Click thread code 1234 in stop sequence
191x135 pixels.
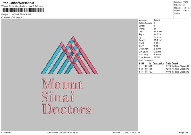pyautogui.click(x=168, y=69)
